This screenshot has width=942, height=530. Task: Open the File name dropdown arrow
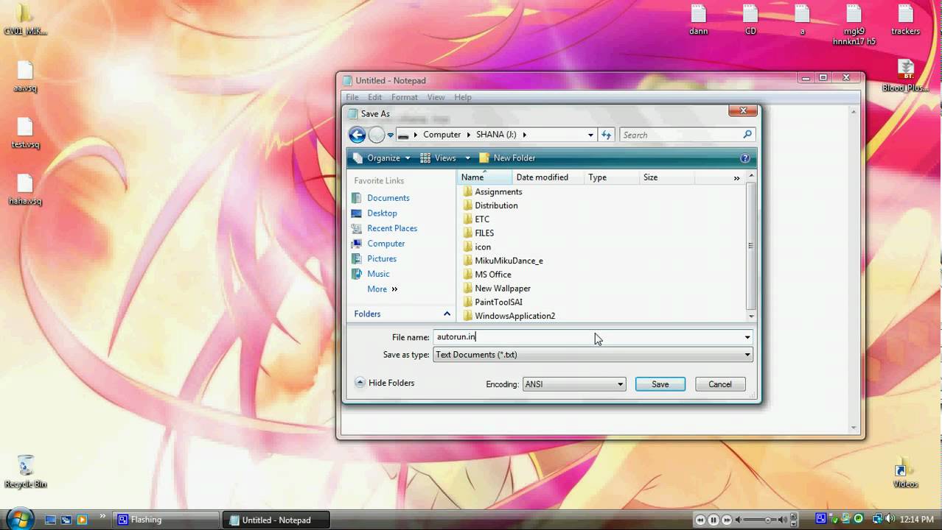tap(747, 337)
